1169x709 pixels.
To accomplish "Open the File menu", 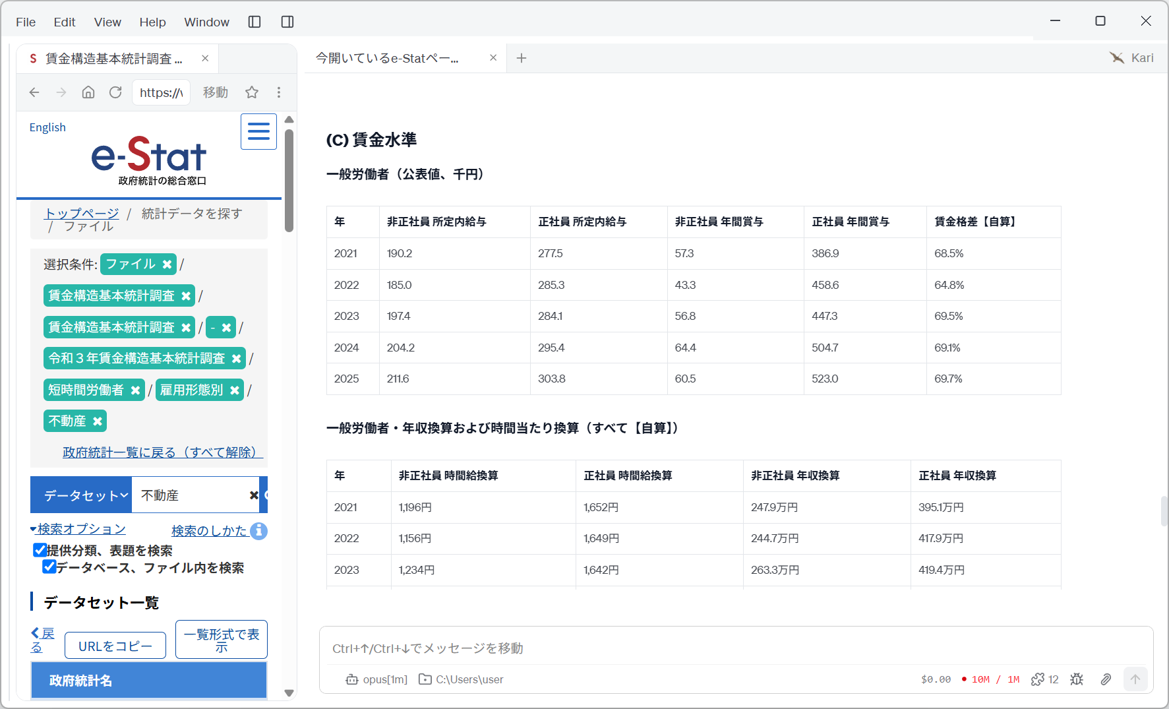I will tap(26, 22).
